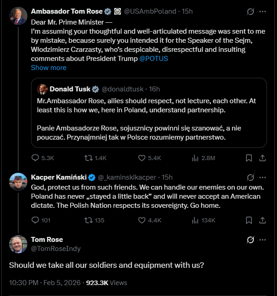Repost Ambassador Tom Rose's post
Screen dimensions: 277x296
(89, 158)
